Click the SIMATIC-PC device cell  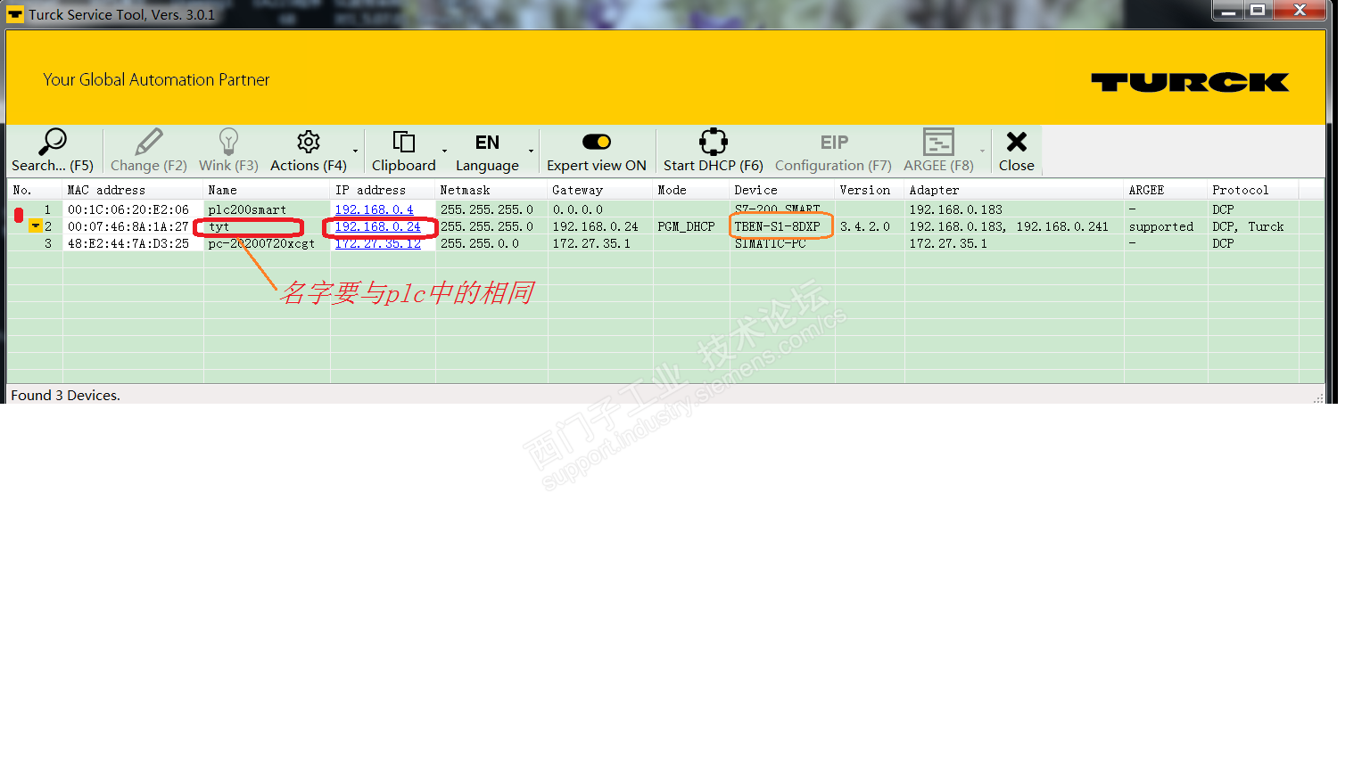click(770, 243)
